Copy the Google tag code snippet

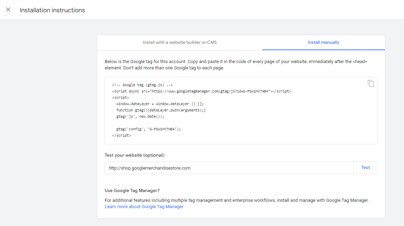coord(370,83)
